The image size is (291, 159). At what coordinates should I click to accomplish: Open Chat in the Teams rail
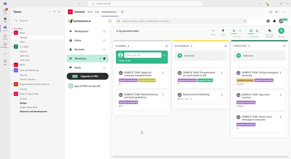[5, 11]
